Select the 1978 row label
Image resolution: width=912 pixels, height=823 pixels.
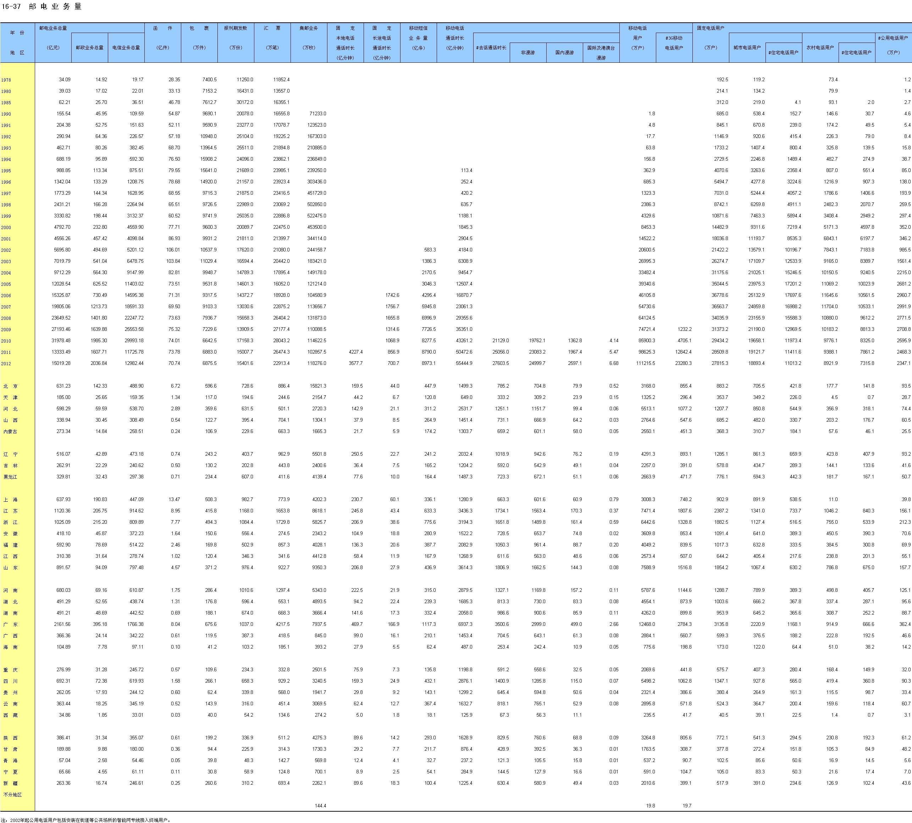coord(6,80)
